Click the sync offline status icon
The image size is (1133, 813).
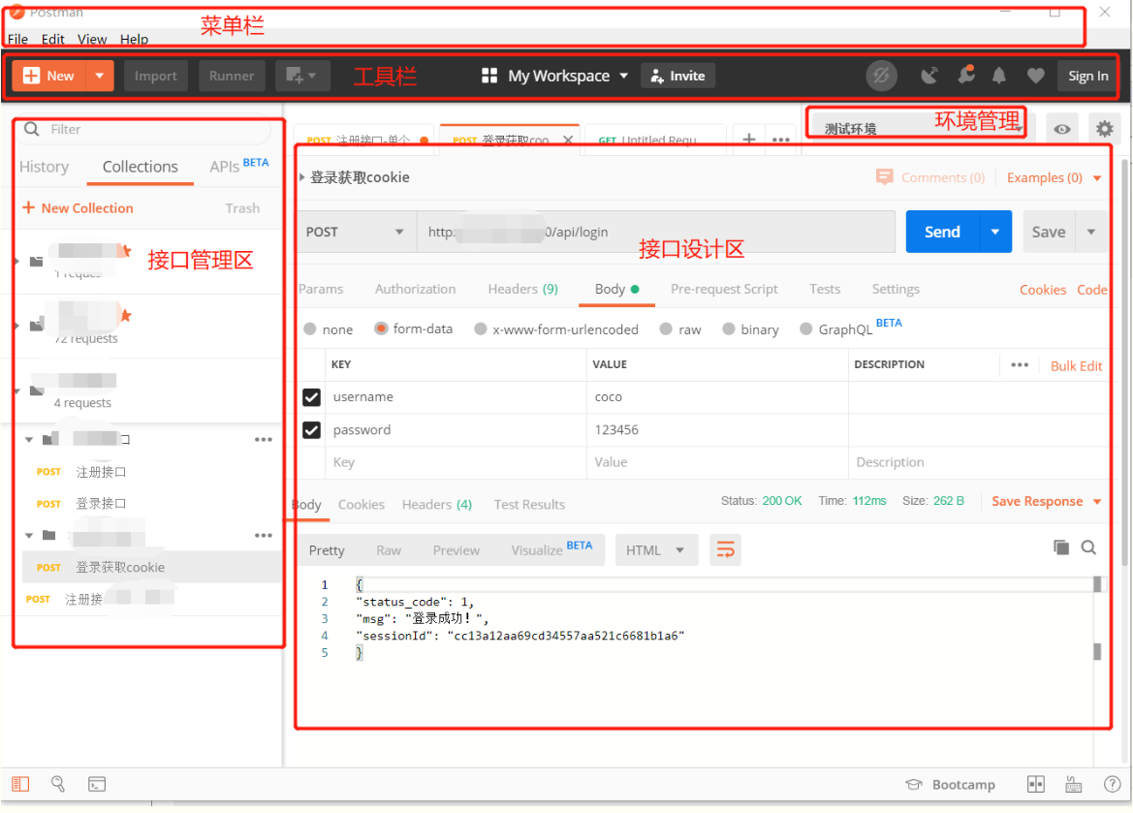click(881, 76)
